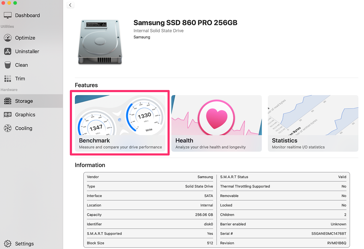Click the Interface value SATA
The height and width of the screenshot is (249, 364).
pyautogui.click(x=208, y=196)
